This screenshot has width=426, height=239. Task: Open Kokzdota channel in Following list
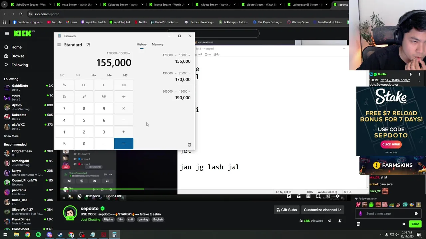point(28,117)
